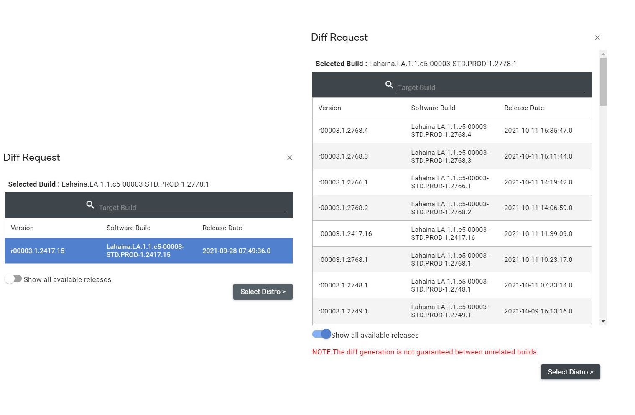
Task: Focus Target Build search field in right dialog
Action: (x=490, y=87)
